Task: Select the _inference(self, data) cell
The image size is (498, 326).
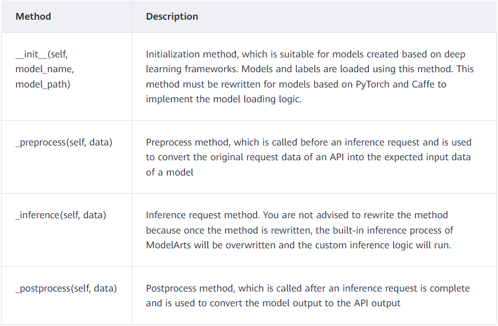Action: (x=61, y=215)
